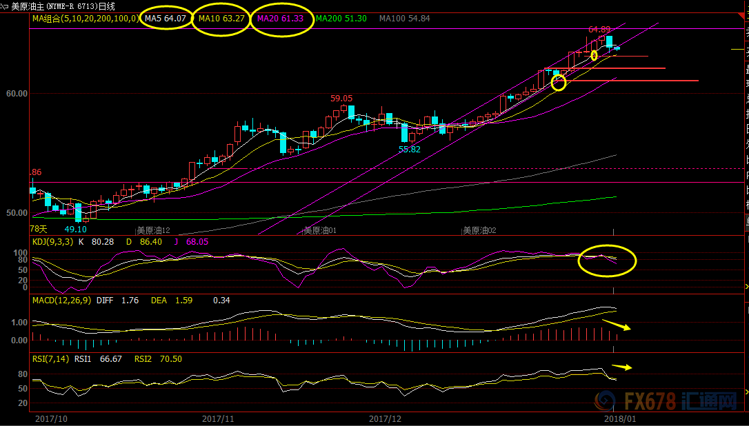
Task: Click the 美原油主 (NYME-R 6713)日线 title
Action: click(x=63, y=6)
